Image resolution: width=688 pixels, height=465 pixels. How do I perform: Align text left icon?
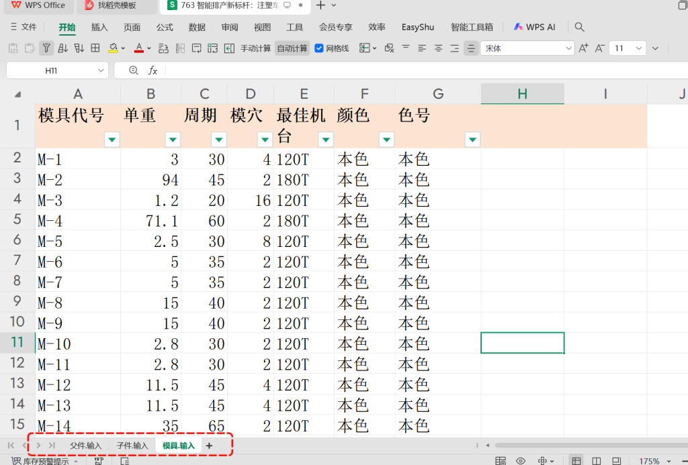422,48
